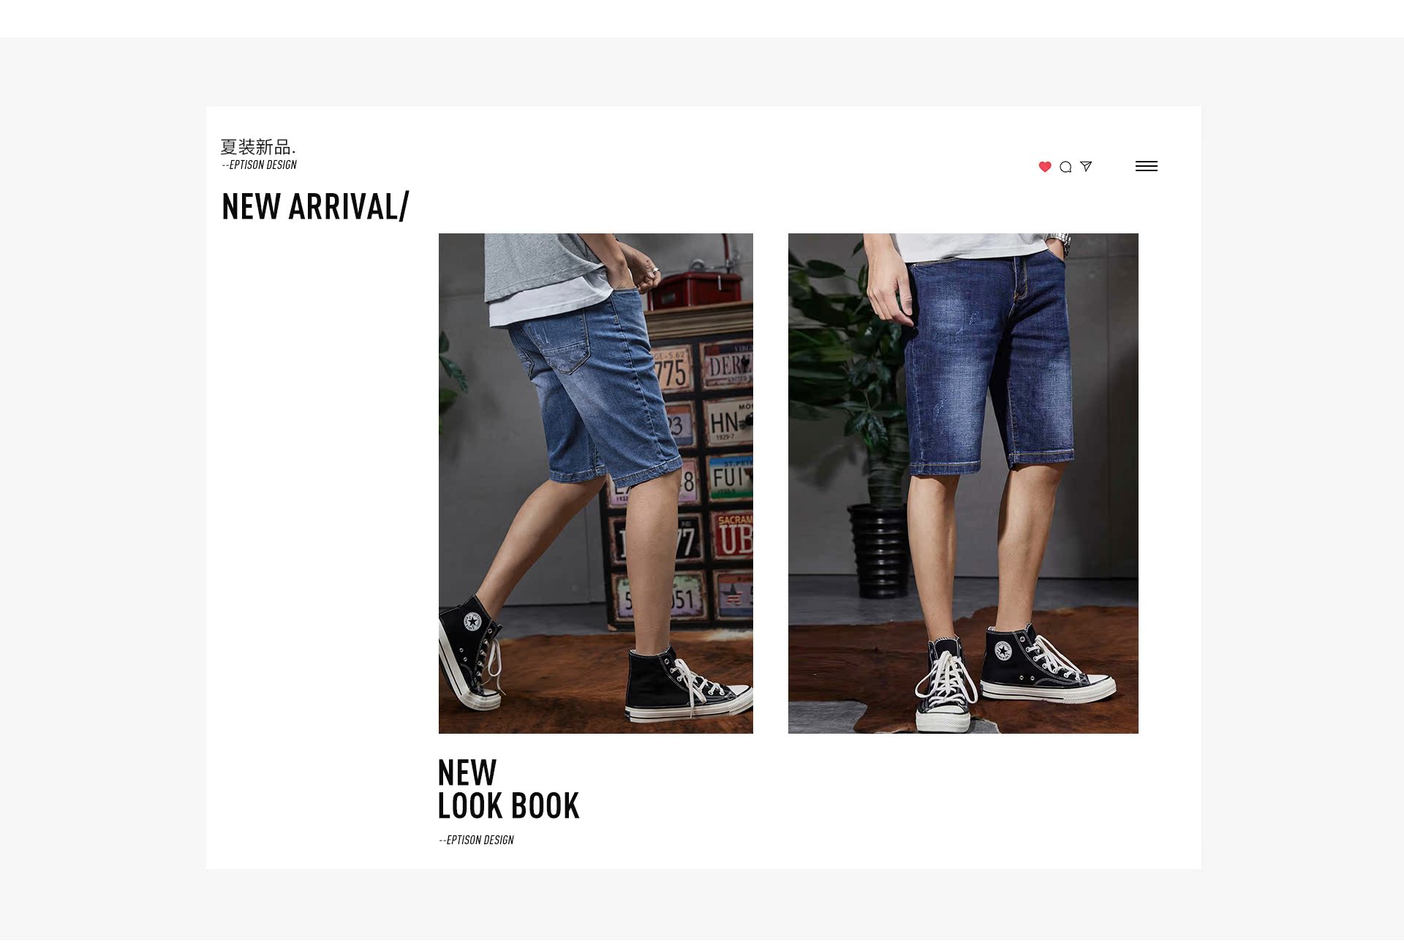Screen dimensions: 1404x951
Task: Click the UB Sacramento license plate
Action: (x=733, y=535)
